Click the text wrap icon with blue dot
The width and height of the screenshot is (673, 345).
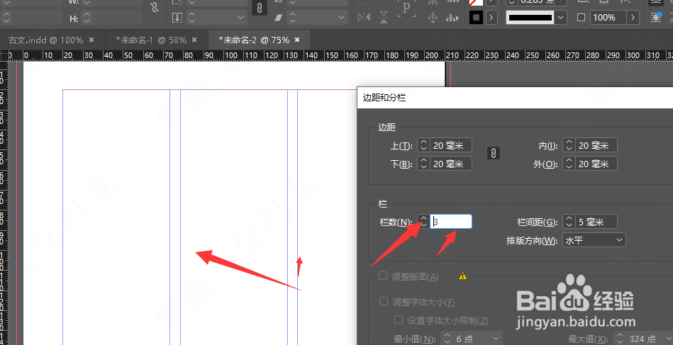tap(656, 17)
